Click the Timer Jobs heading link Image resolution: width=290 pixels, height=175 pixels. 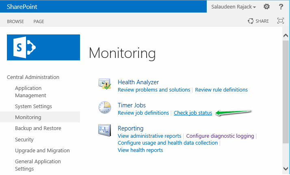point(132,105)
